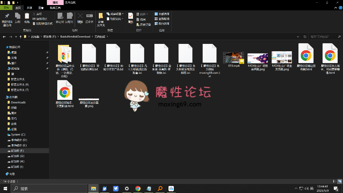The height and width of the screenshot is (193, 343).
Task: Minimize the ribbon with the chevron
Action: point(336,8)
